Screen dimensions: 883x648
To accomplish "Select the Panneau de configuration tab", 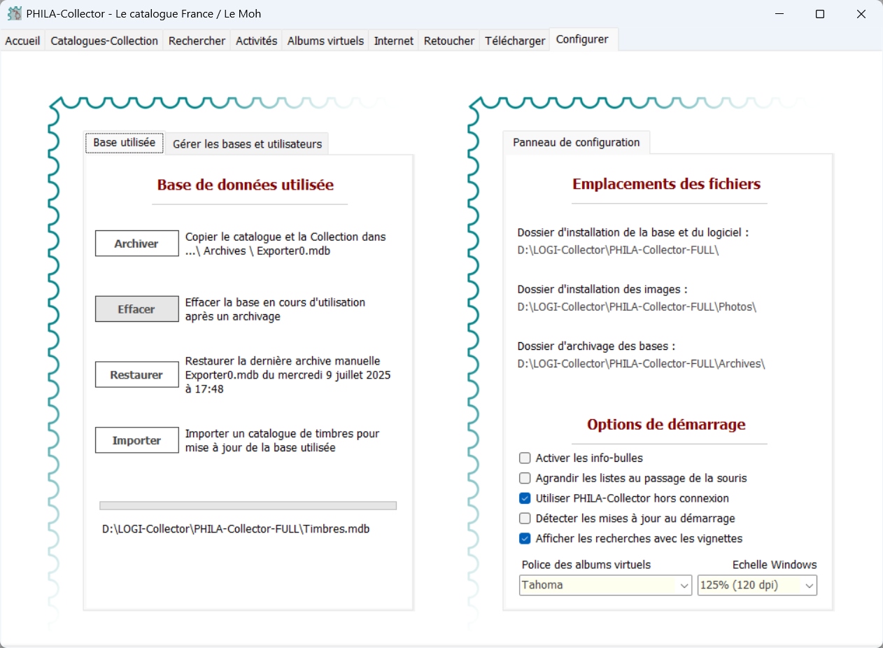I will (577, 142).
